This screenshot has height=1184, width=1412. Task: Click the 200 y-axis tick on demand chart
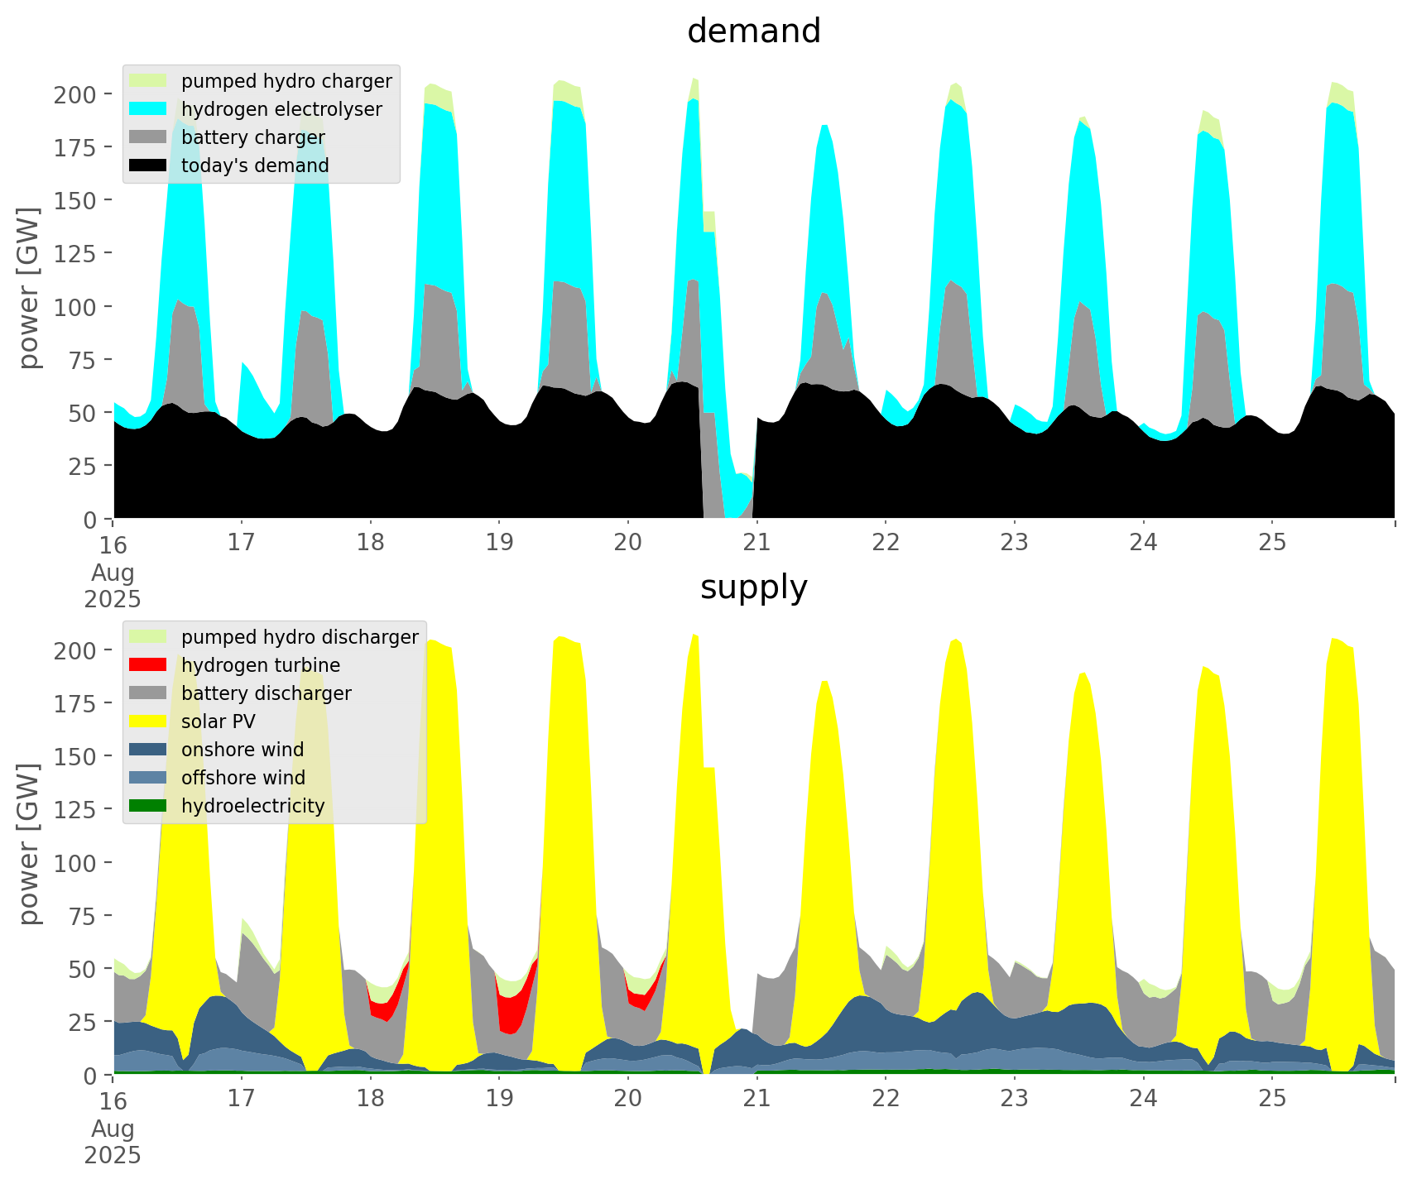[76, 94]
